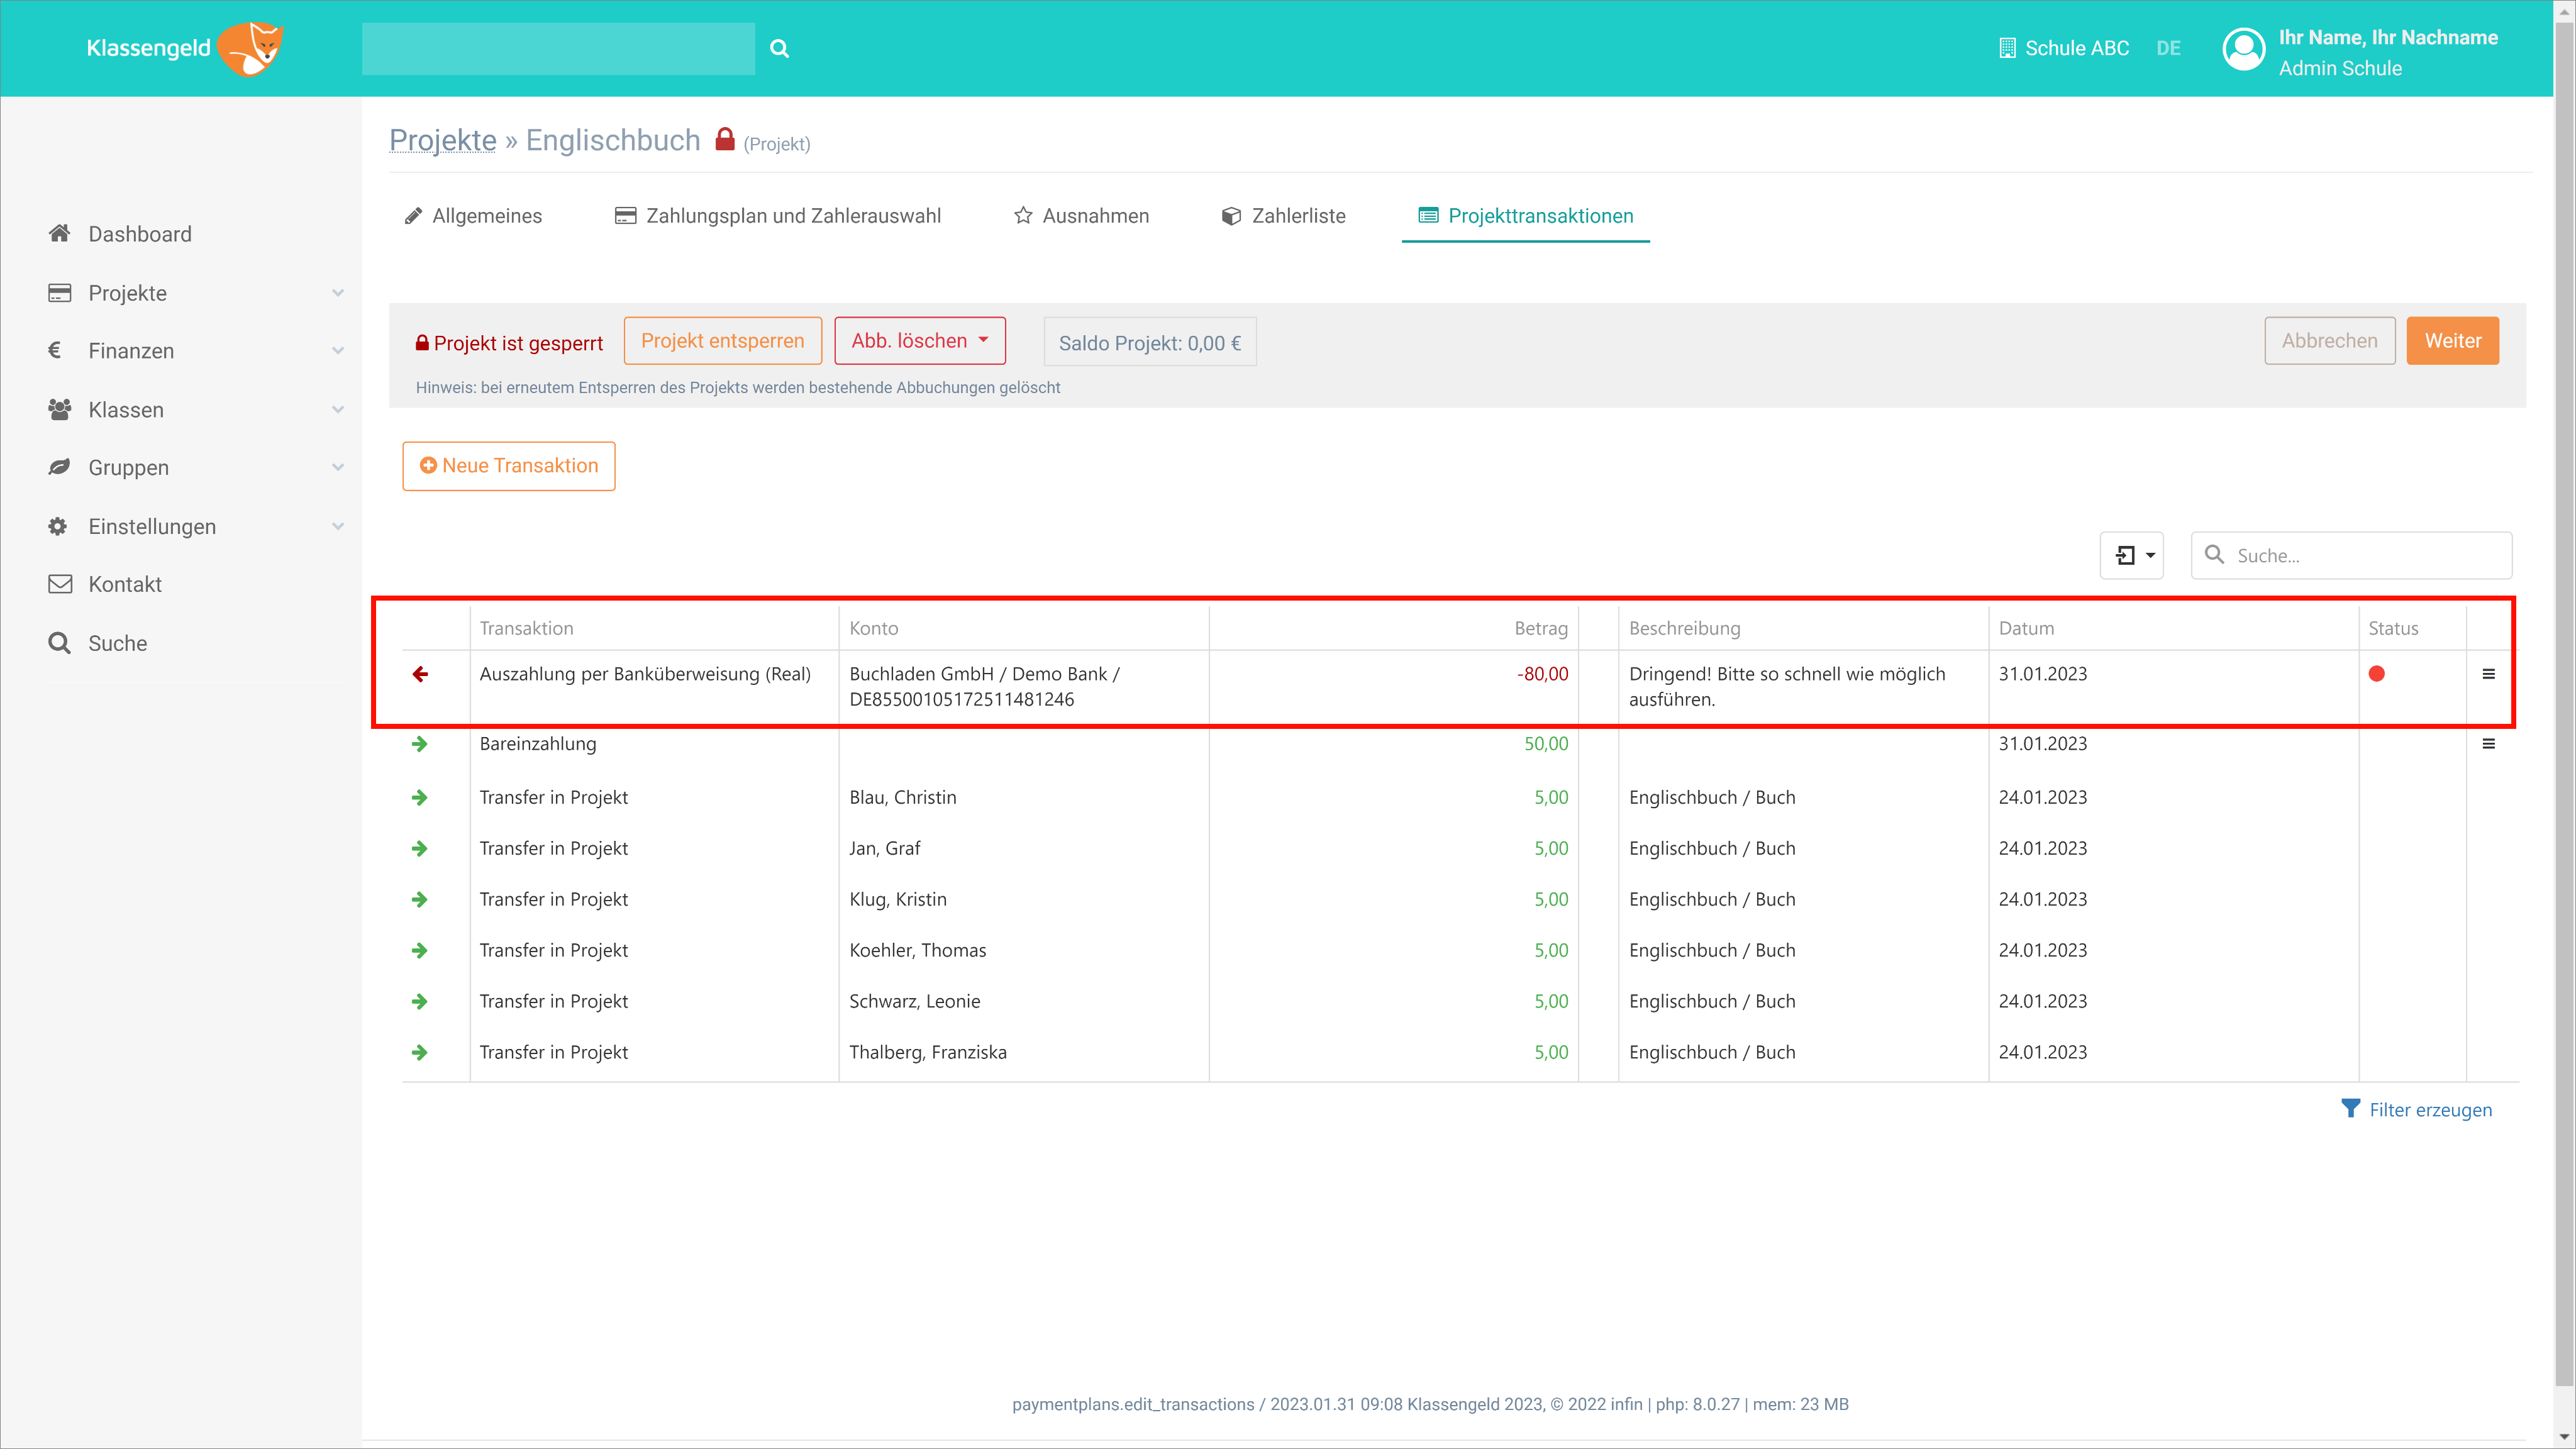The image size is (2576, 1449).
Task: Switch to the Zahlerliste tab
Action: [x=1283, y=216]
